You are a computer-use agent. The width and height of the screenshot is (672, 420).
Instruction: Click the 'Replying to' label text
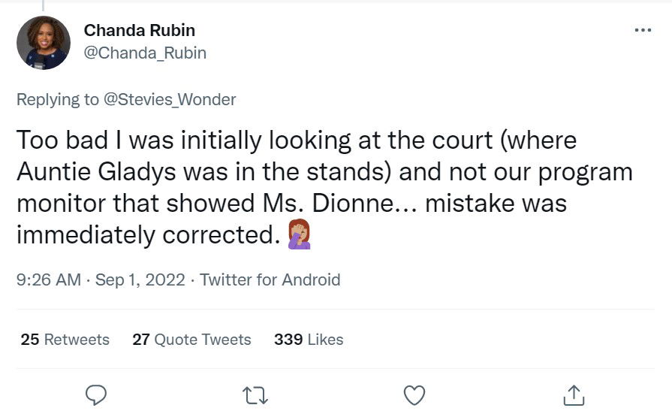coord(57,99)
